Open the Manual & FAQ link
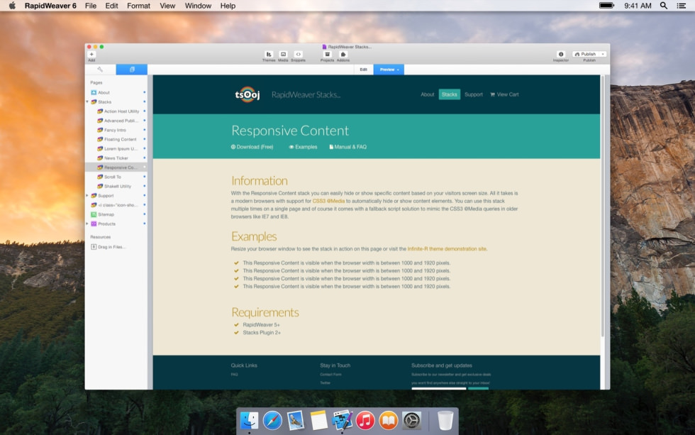Image resolution: width=695 pixels, height=435 pixels. tap(348, 147)
